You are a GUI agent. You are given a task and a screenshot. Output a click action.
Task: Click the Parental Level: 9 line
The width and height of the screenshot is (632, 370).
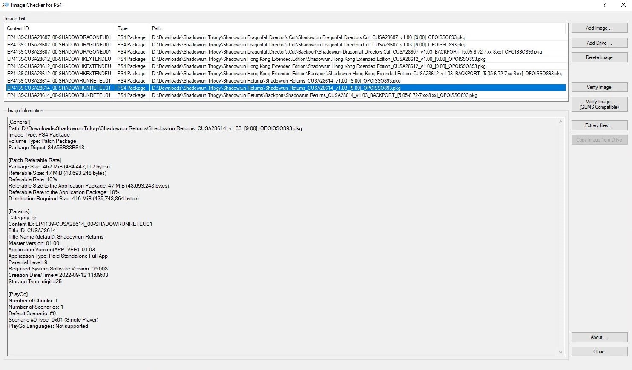pyautogui.click(x=28, y=262)
